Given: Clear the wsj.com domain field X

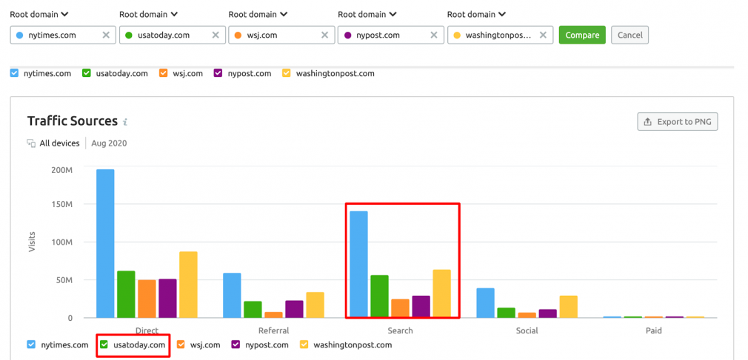Looking at the screenshot, I should click(324, 35).
